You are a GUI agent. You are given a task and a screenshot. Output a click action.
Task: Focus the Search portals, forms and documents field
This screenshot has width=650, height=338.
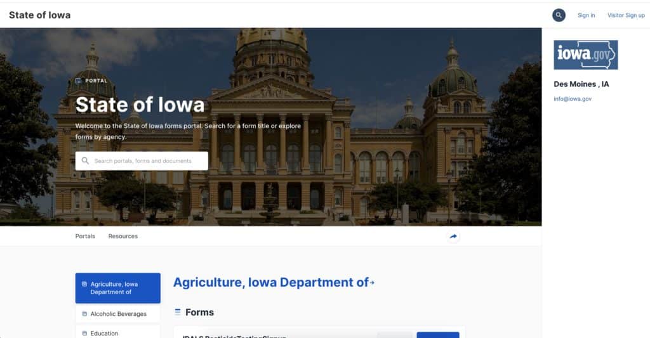pyautogui.click(x=142, y=160)
